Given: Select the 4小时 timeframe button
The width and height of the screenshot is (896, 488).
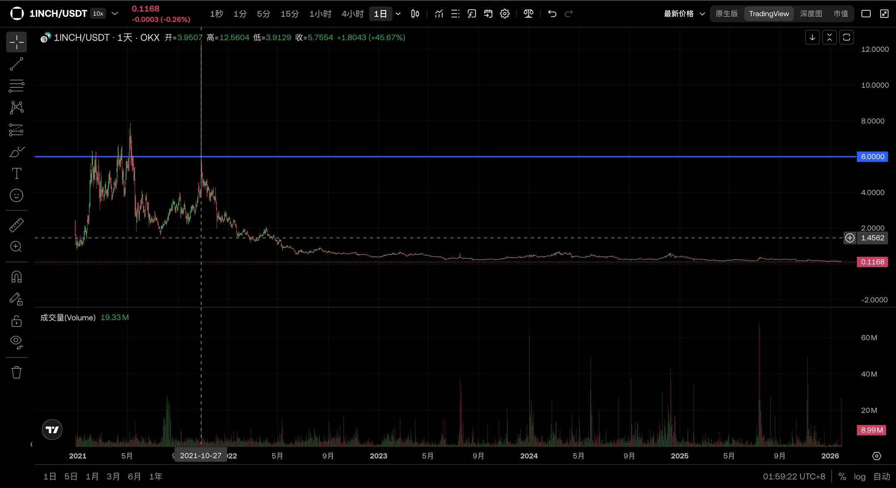Looking at the screenshot, I should click(352, 14).
